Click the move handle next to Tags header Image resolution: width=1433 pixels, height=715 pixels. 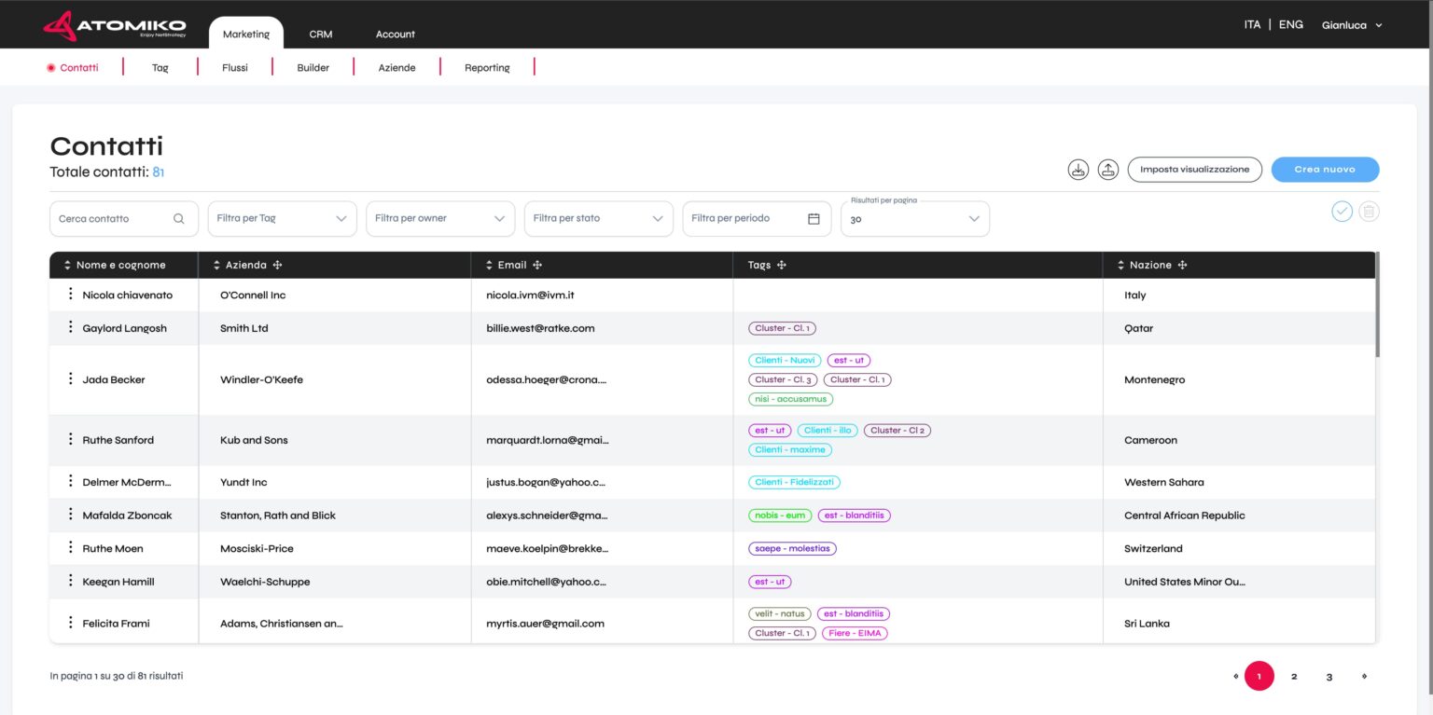pos(782,265)
